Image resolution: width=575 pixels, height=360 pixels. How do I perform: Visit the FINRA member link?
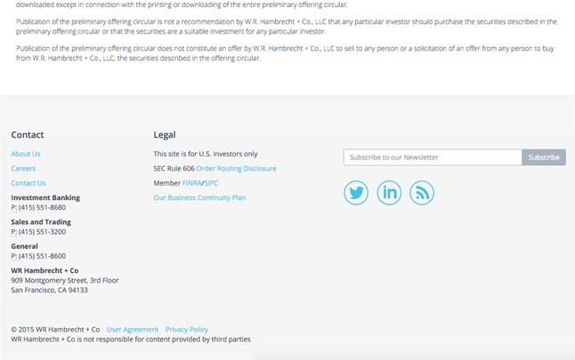[191, 183]
